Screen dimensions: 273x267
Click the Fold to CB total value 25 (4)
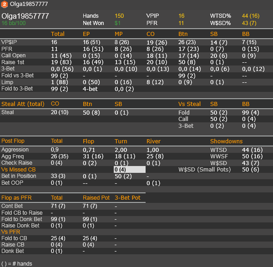58,238
